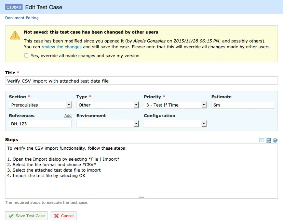Click the Steps text area resize grip

(142, 197)
